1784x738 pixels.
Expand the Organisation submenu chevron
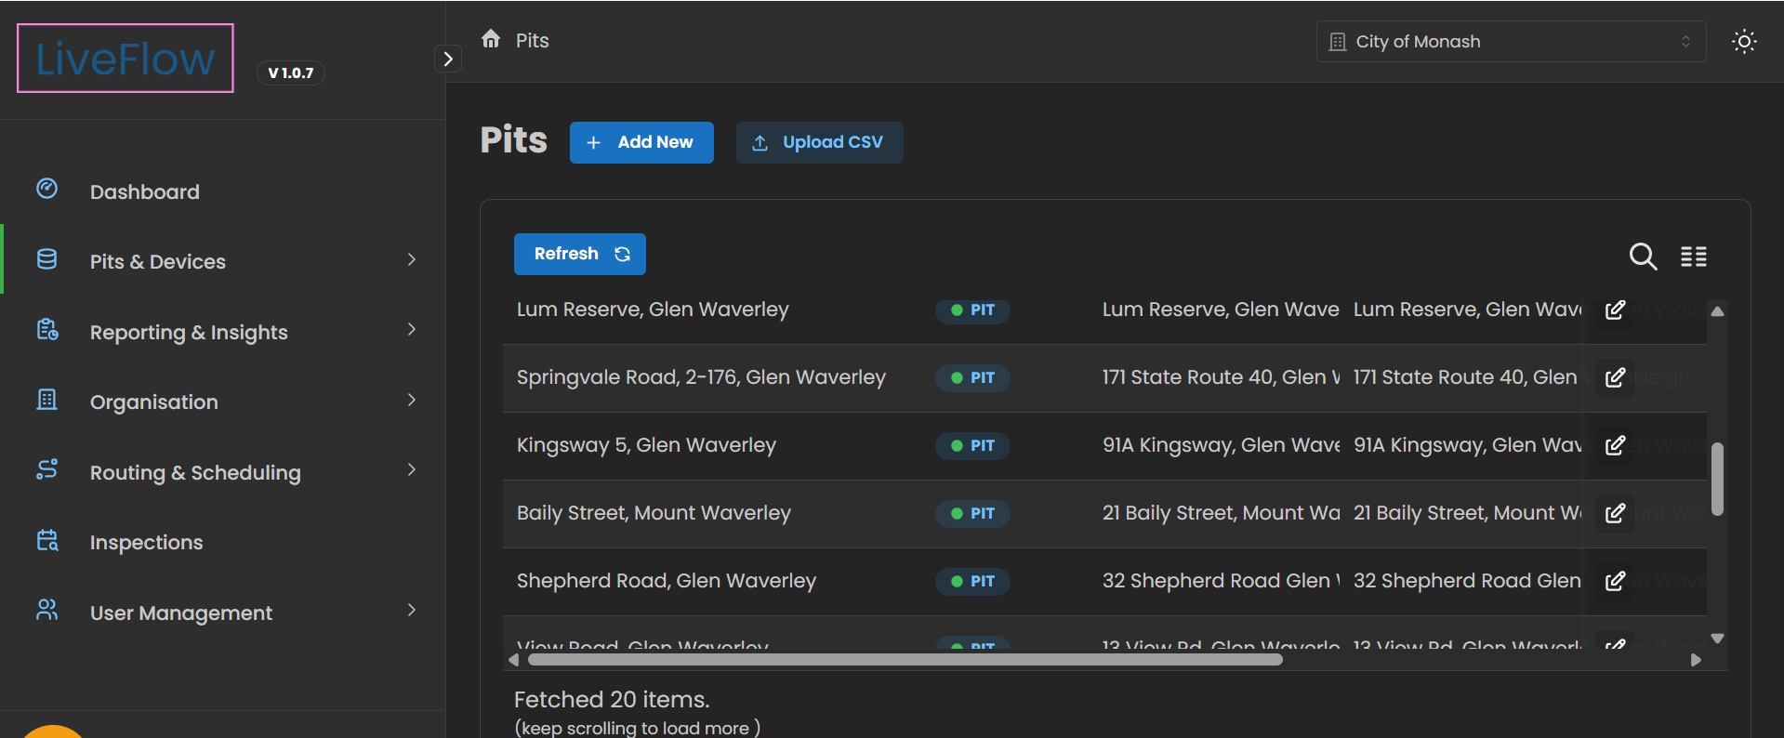click(x=412, y=400)
